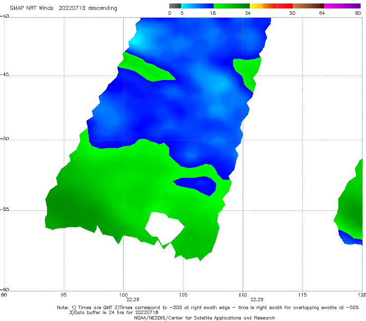366x321 pixels.
Task: Click the green patch at the swath's east edge near 111E
Action: tap(249, 70)
